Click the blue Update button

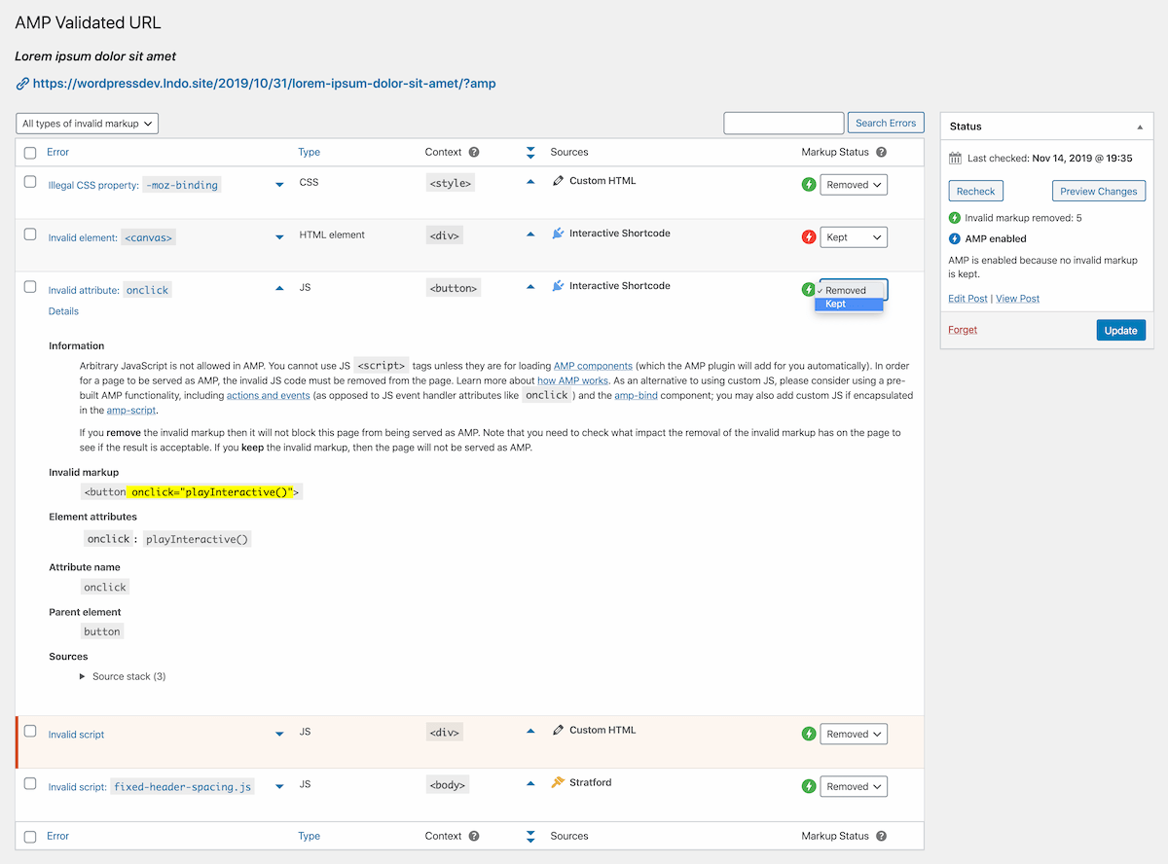[1120, 330]
